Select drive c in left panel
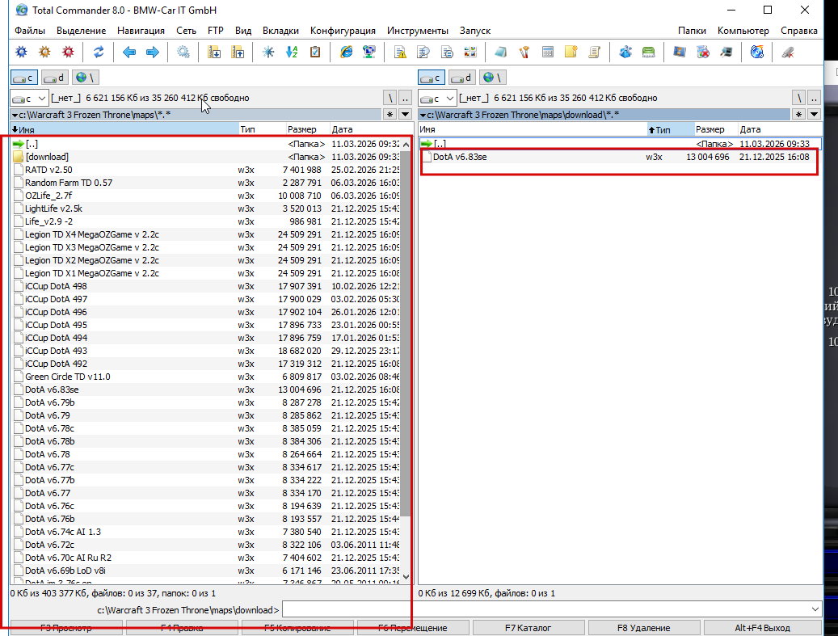The image size is (838, 636). 24,78
